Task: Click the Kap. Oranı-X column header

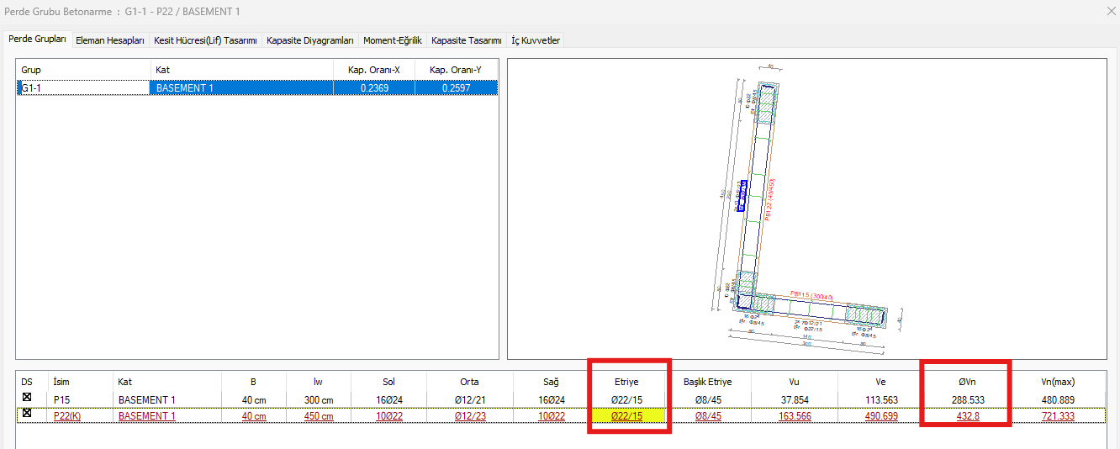Action: point(373,70)
